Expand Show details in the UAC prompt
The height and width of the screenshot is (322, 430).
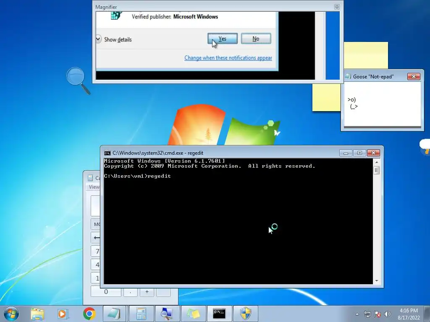114,39
